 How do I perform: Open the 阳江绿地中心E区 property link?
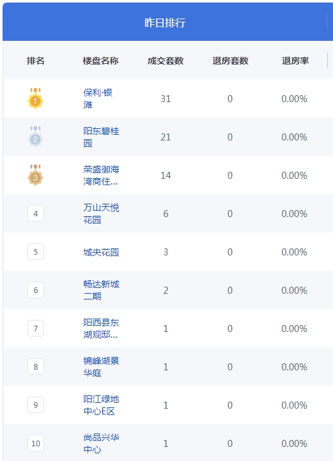(101, 405)
